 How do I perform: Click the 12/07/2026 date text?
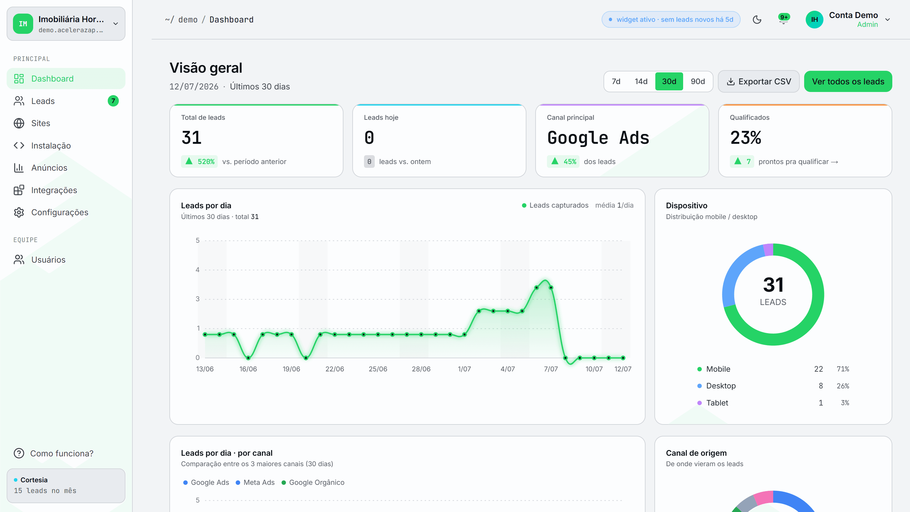pyautogui.click(x=194, y=87)
